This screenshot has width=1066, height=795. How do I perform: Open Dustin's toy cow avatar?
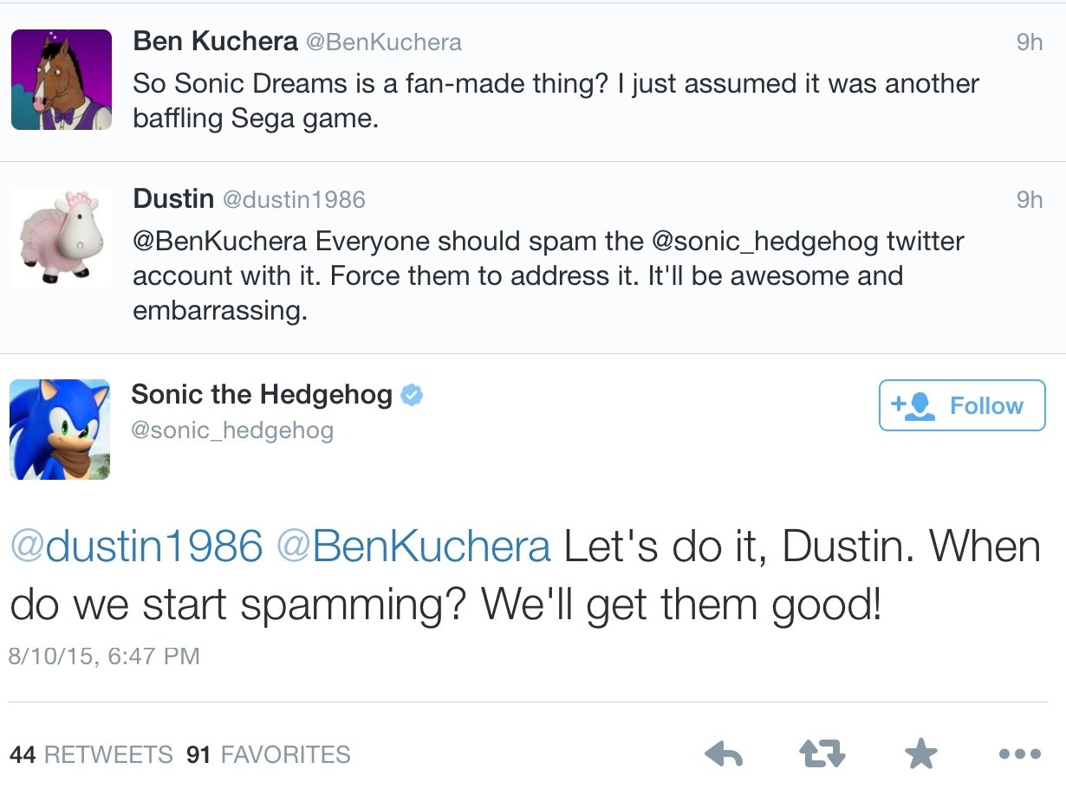tap(62, 237)
